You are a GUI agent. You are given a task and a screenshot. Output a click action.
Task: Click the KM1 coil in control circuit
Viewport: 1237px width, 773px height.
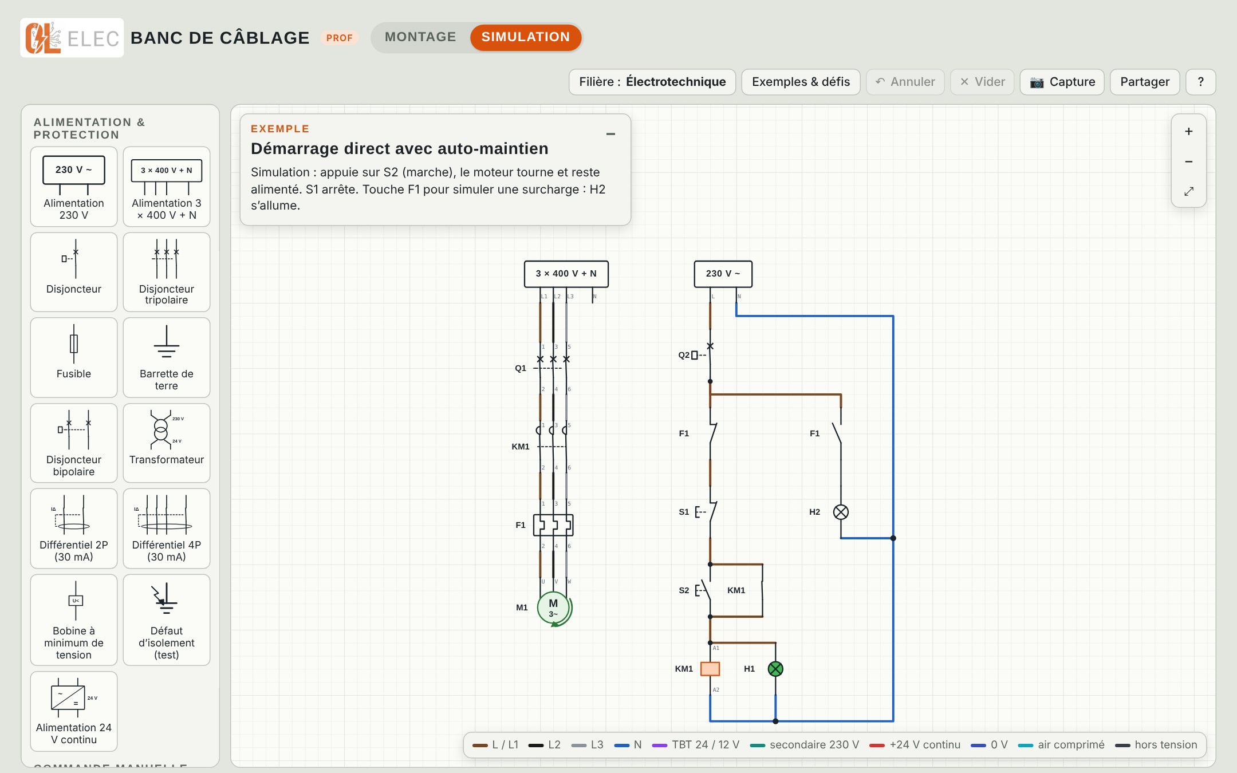tap(710, 669)
